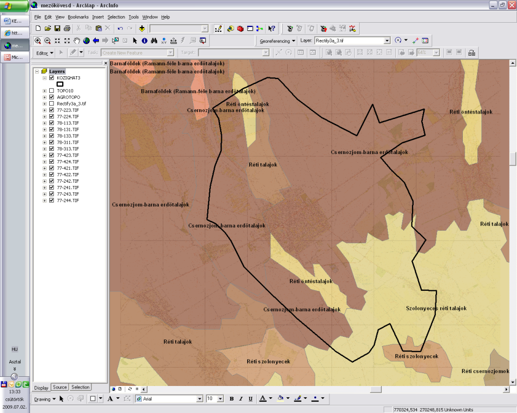Open the font size dropdown
The image size is (517, 413).
point(221,399)
